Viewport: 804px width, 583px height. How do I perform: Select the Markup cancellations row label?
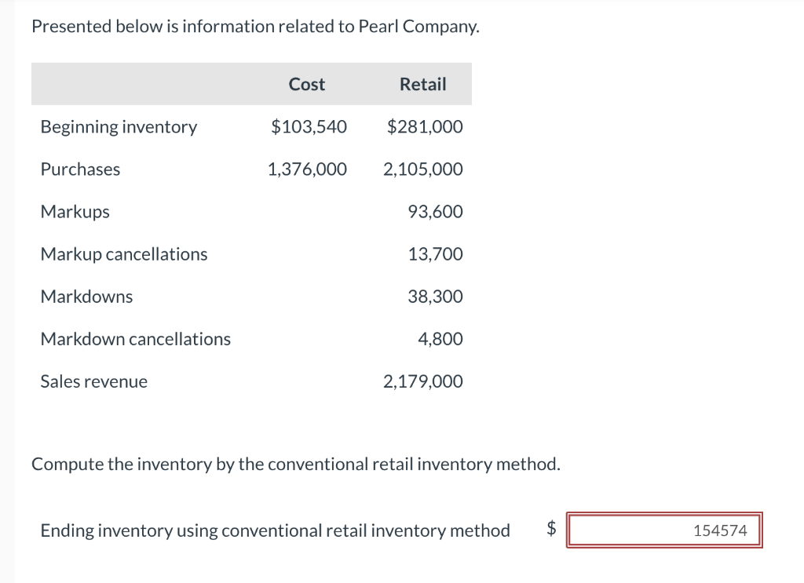coord(123,253)
